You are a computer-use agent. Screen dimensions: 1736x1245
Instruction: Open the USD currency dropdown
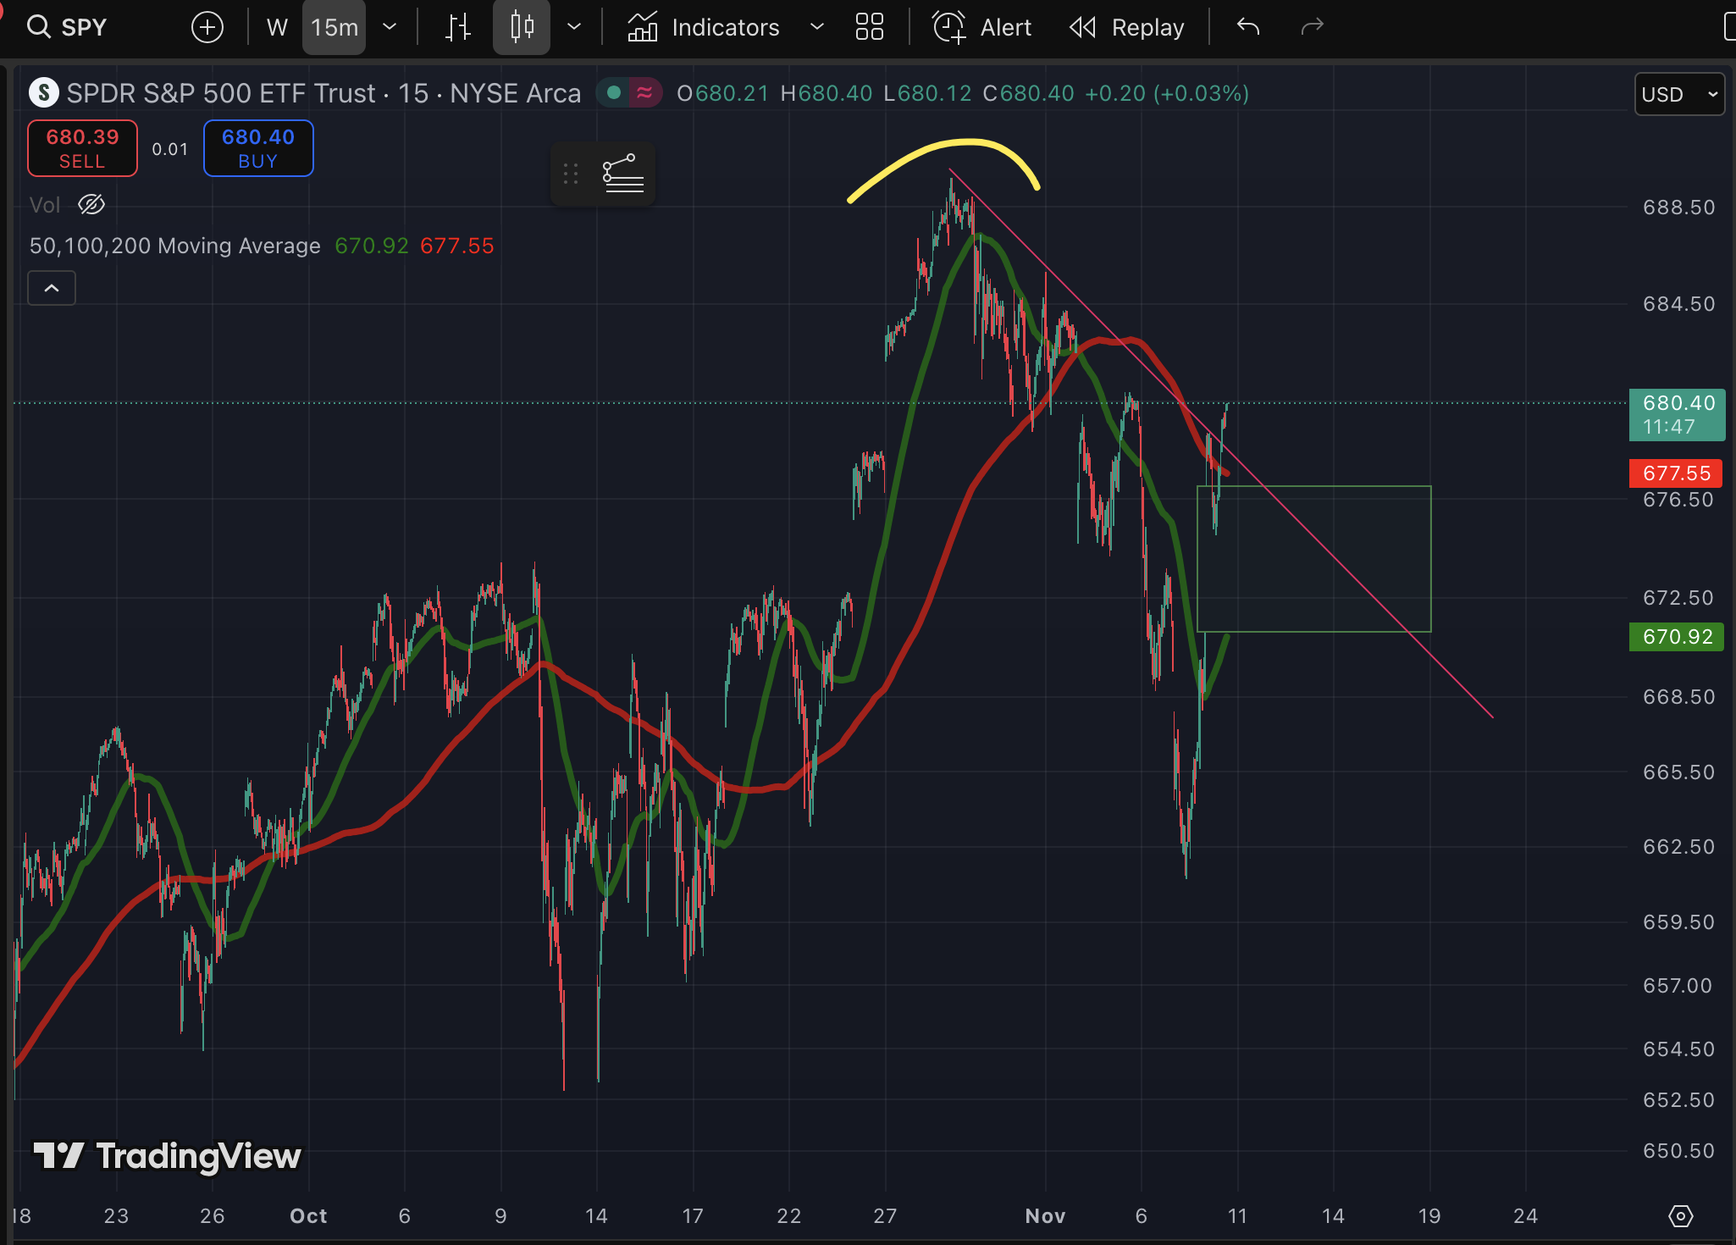[1678, 94]
